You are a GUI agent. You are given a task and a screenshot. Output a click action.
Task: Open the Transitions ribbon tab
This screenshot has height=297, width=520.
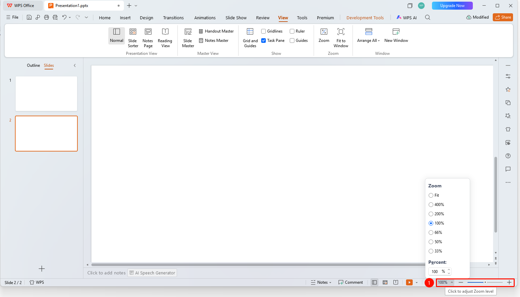[173, 18]
